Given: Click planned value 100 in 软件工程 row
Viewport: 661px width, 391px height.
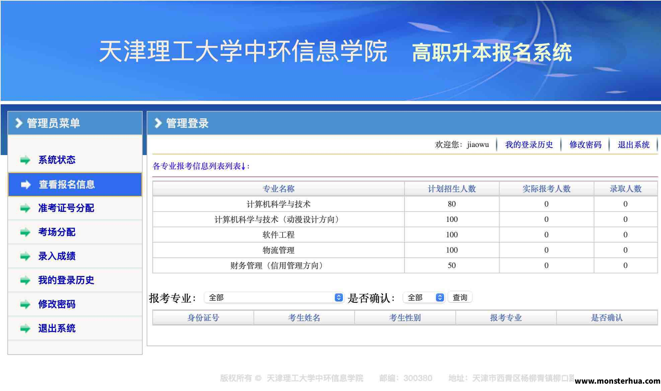Looking at the screenshot, I should [452, 235].
